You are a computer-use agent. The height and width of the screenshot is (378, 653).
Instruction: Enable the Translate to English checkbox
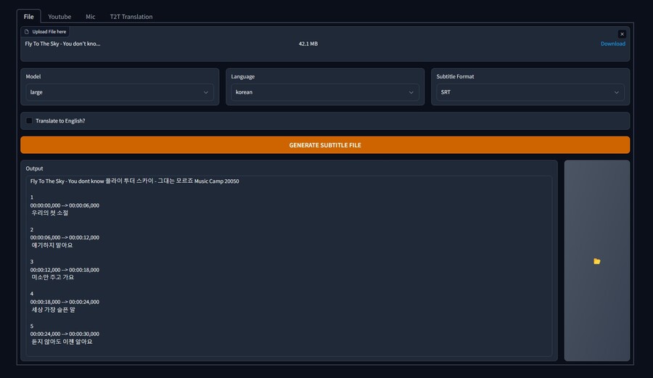click(x=30, y=121)
